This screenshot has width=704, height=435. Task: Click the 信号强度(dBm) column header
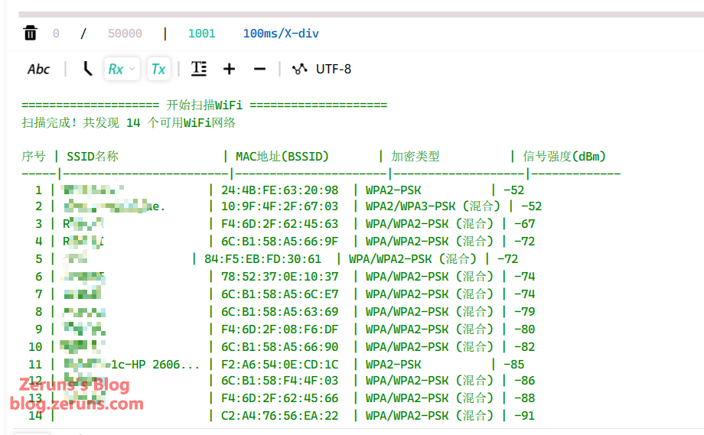click(x=564, y=157)
